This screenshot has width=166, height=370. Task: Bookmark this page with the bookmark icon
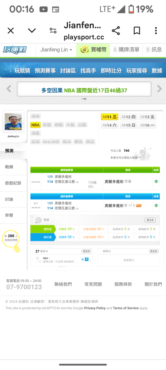[137, 31]
